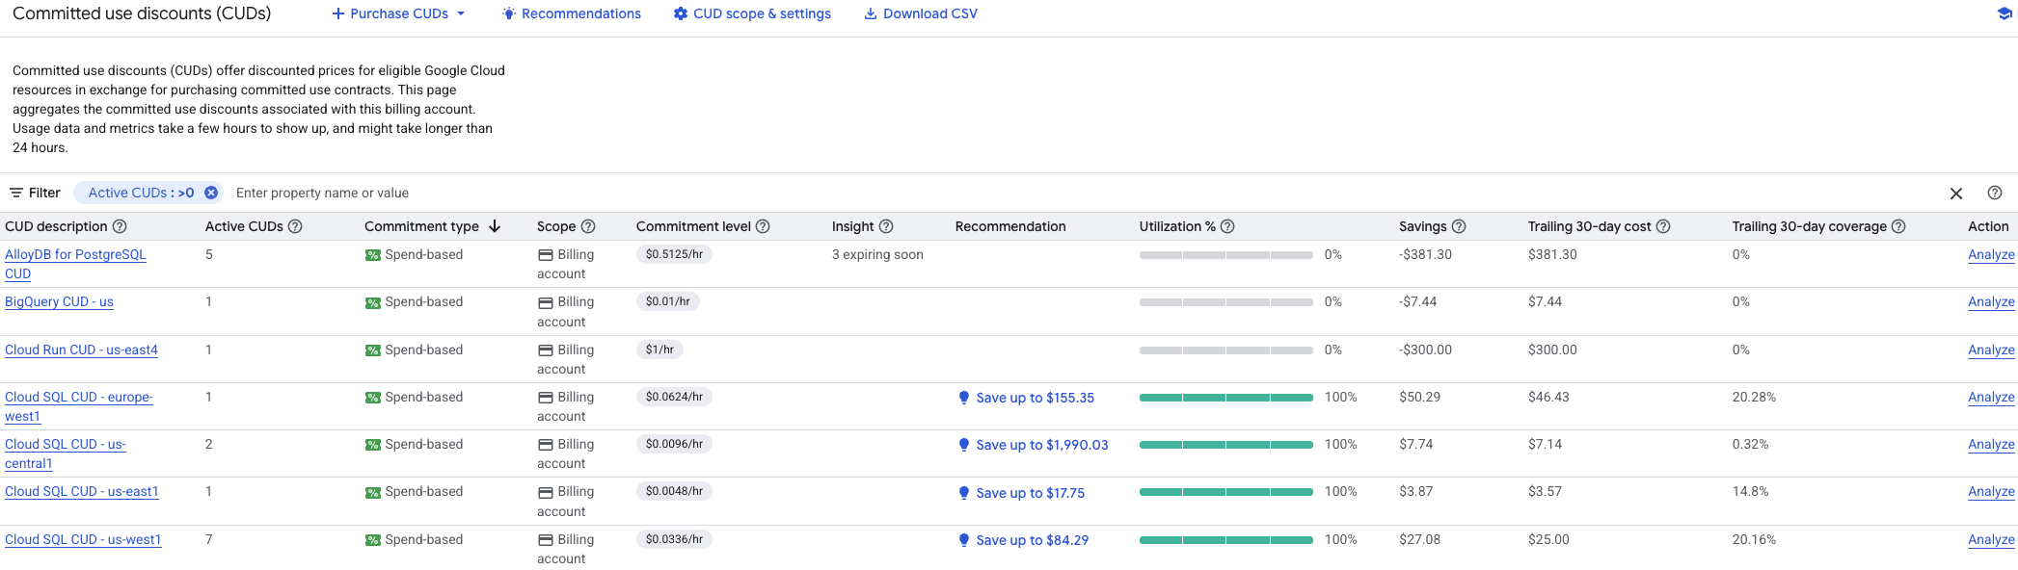The image size is (2018, 570).
Task: Sort by Commitment type arrow
Action: coord(495,226)
